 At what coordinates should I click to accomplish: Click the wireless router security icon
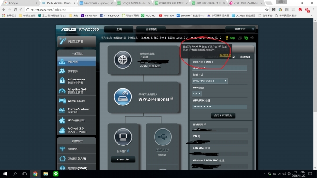pos(123,97)
